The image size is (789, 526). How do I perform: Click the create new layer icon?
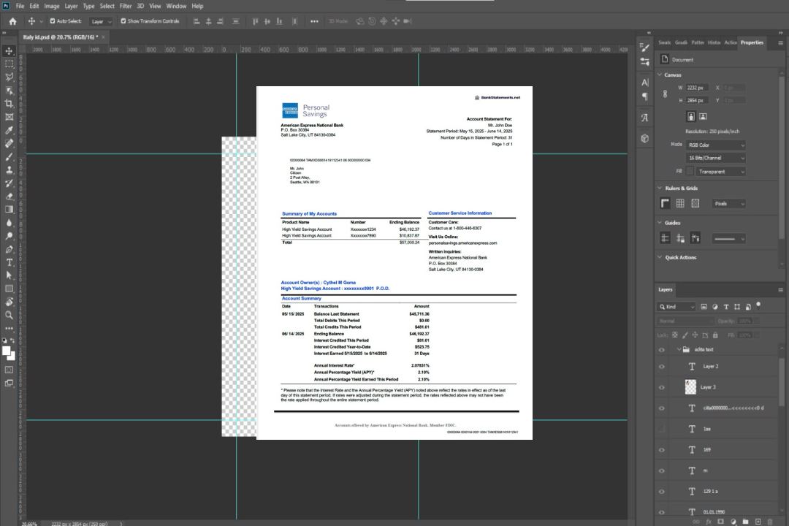click(x=758, y=522)
